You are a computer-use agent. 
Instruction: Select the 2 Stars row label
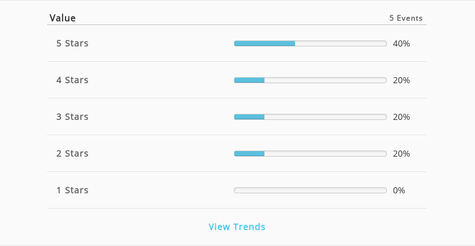pyautogui.click(x=72, y=154)
